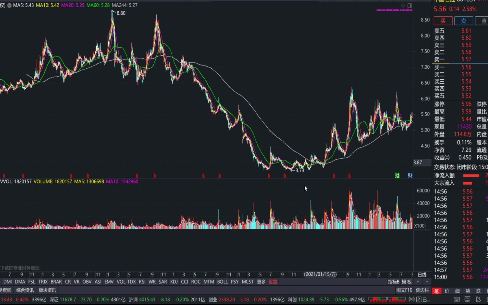Show the ROC indicator

click(x=196, y=282)
